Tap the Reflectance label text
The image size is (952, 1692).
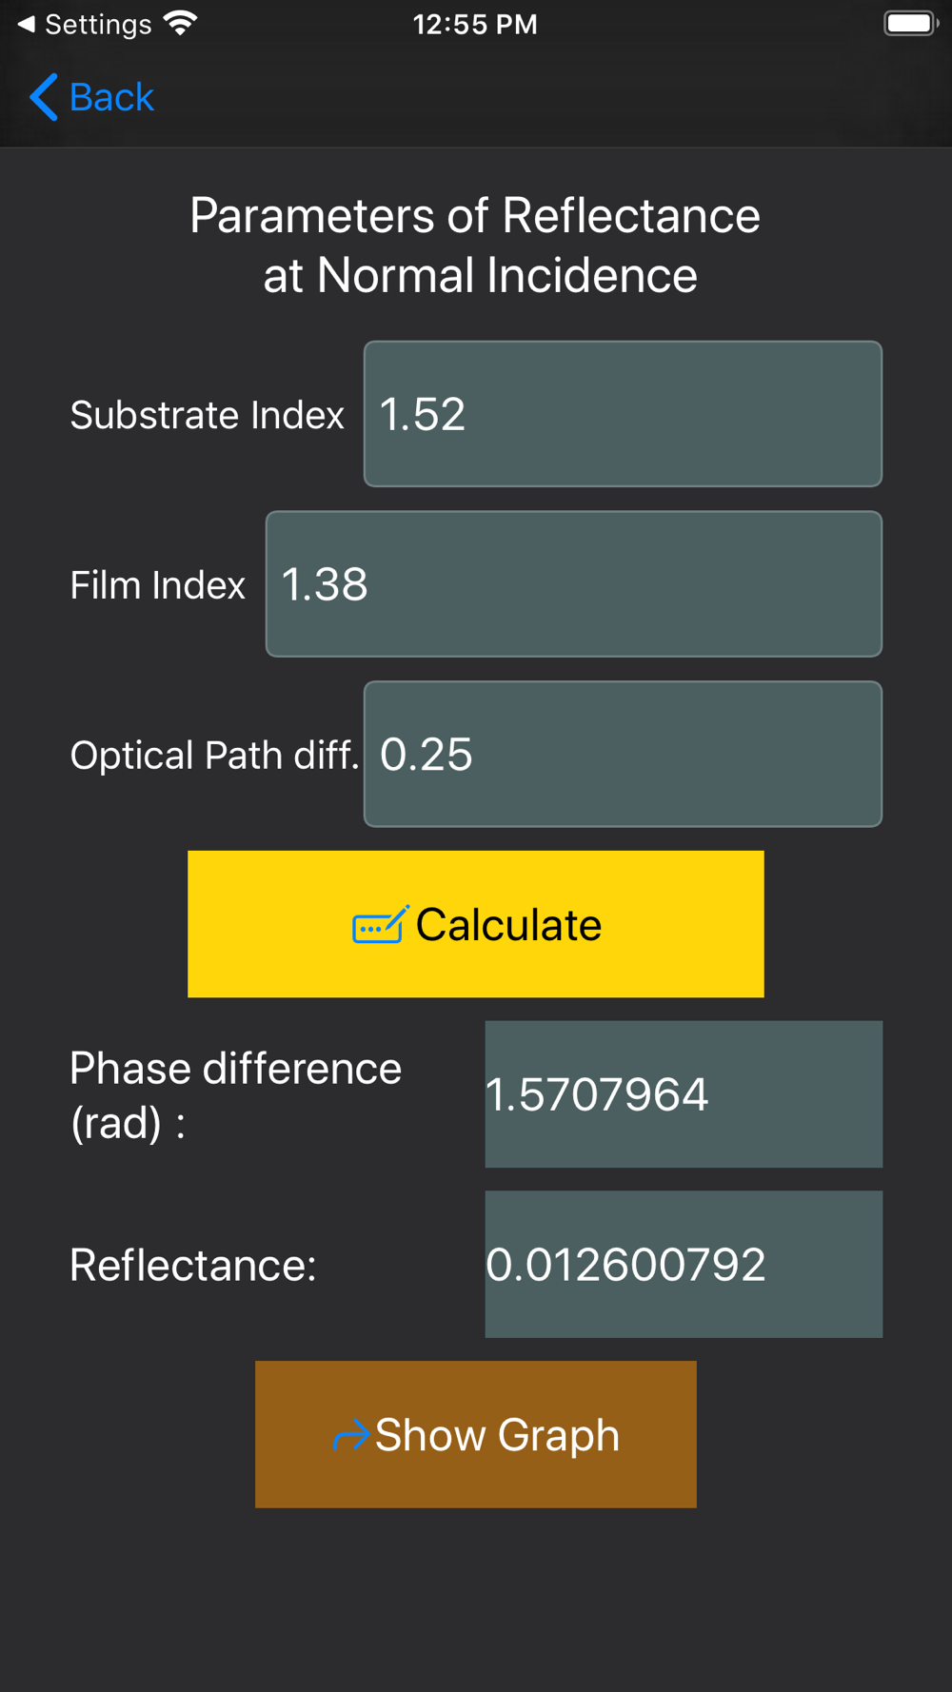193,1266
